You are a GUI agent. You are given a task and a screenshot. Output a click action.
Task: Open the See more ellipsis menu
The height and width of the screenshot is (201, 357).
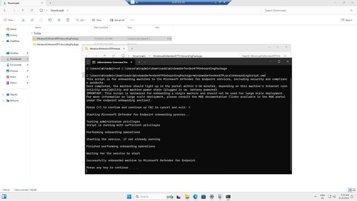coord(132,20)
